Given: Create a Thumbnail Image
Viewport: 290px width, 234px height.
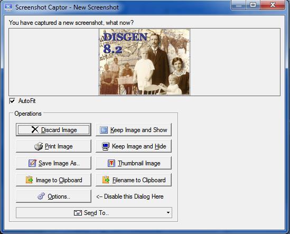Looking at the screenshot, I should click(x=134, y=163).
